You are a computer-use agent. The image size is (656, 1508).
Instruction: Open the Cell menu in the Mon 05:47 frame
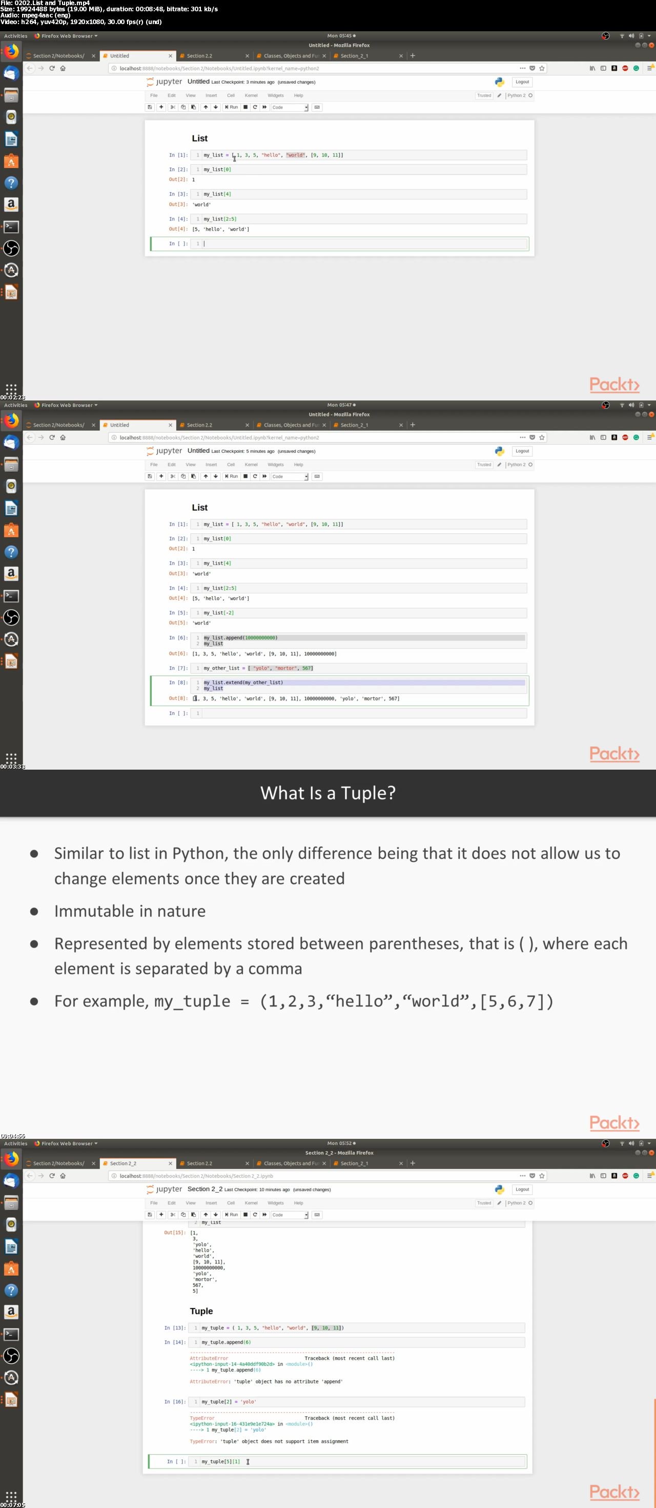[x=231, y=465]
